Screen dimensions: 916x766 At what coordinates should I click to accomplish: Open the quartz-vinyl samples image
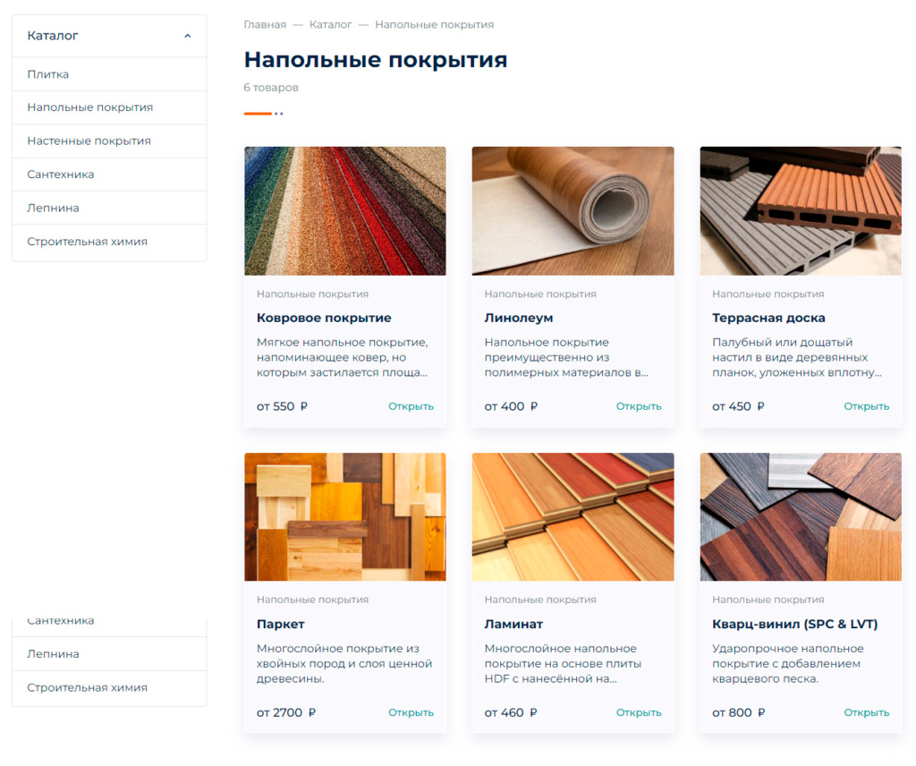coord(801,516)
